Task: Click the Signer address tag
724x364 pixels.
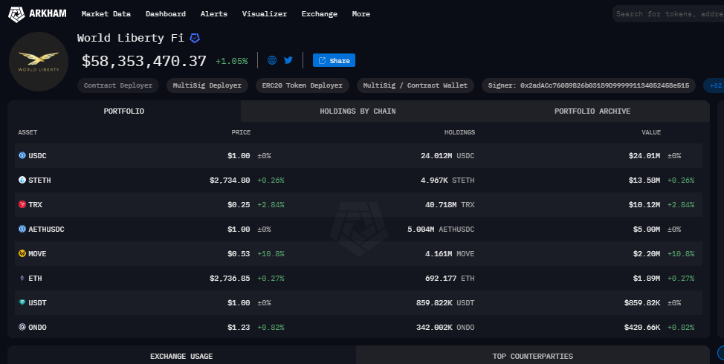Action: 589,85
